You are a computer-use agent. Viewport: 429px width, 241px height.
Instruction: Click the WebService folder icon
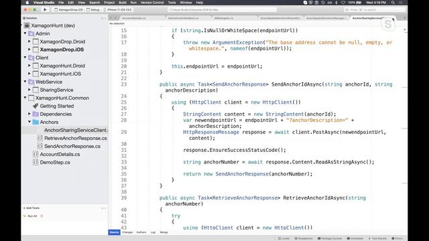click(32, 82)
